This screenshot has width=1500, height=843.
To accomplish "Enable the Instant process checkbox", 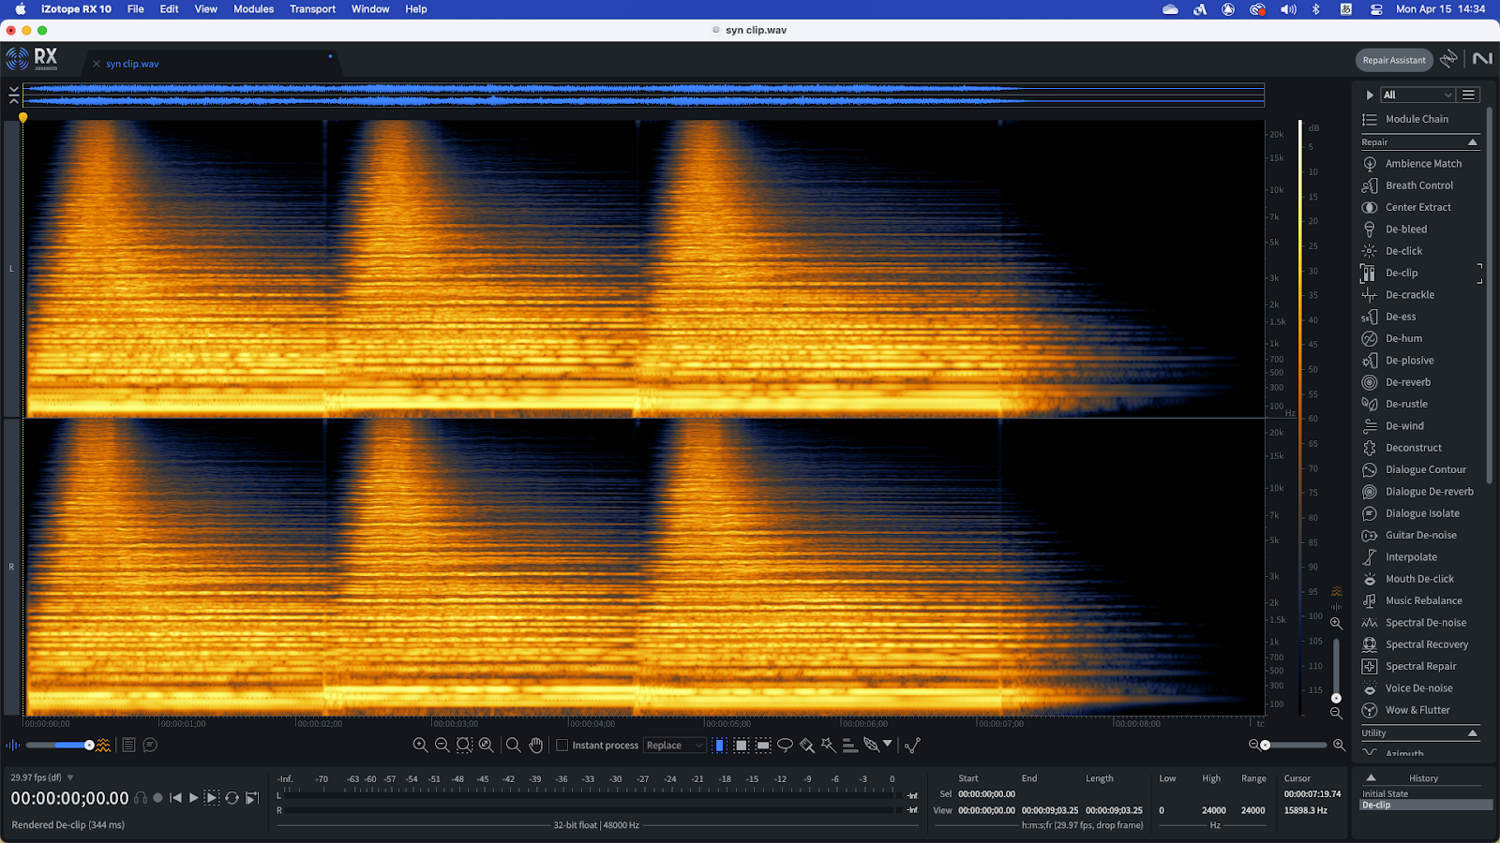I will pyautogui.click(x=562, y=746).
